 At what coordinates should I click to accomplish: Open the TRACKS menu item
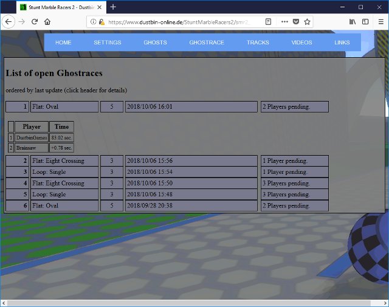coord(258,43)
